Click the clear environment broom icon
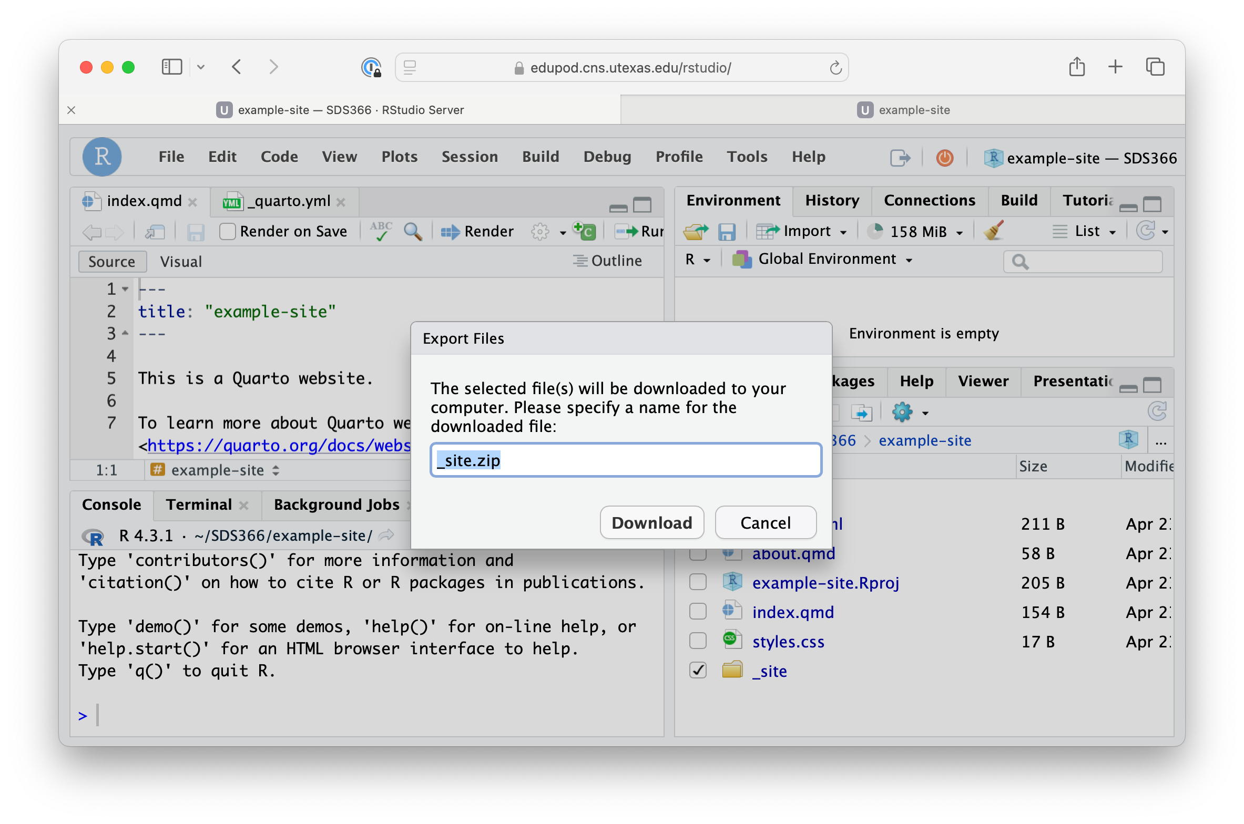 coord(993,231)
